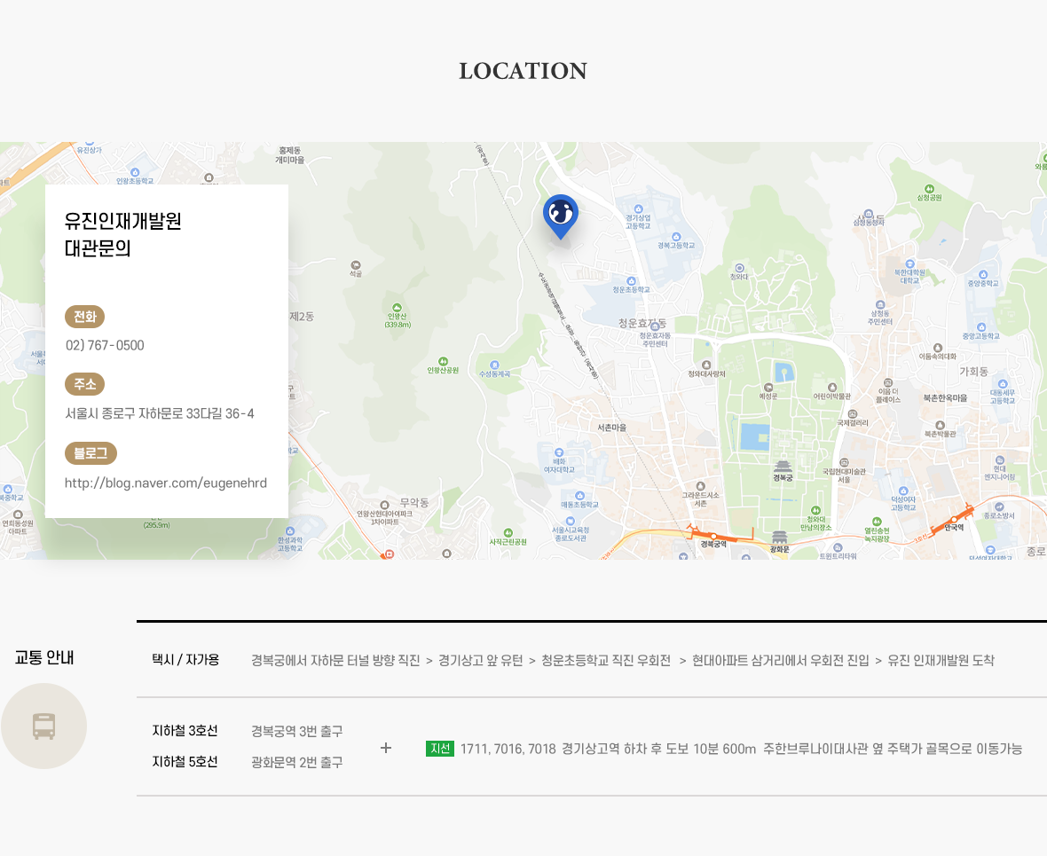Screen dimensions: 1047x856
Task: Click the 현대아파트 삼거리에서 우회전 진입 step
Action: click(781, 660)
